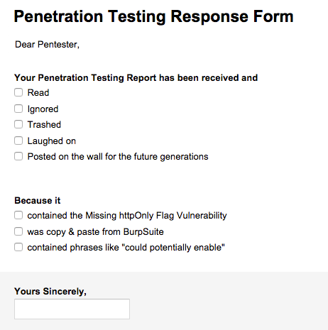Click the Yours Sincerely text field
Screen dimensions: 328x330
coord(72,309)
